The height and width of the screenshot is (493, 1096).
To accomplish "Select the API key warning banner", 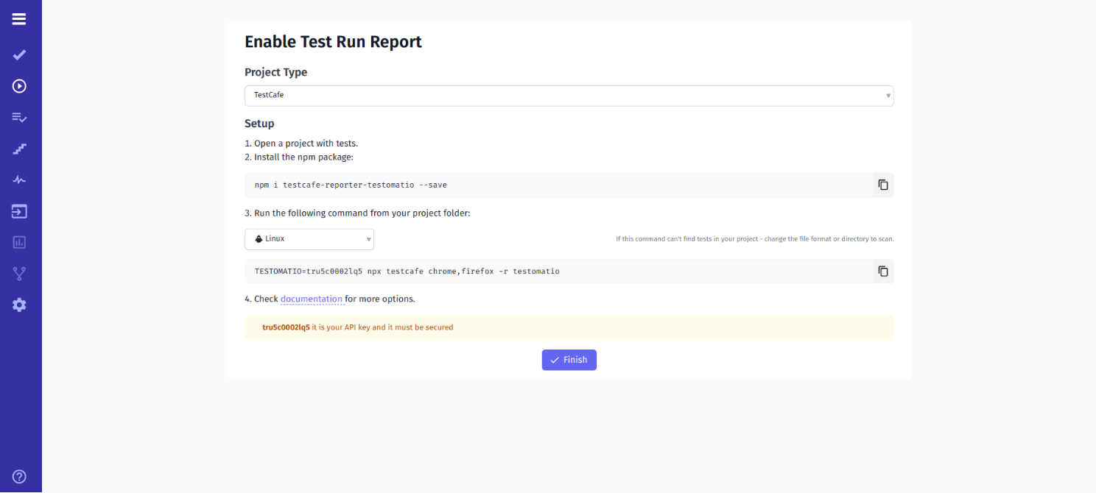I will pos(569,327).
